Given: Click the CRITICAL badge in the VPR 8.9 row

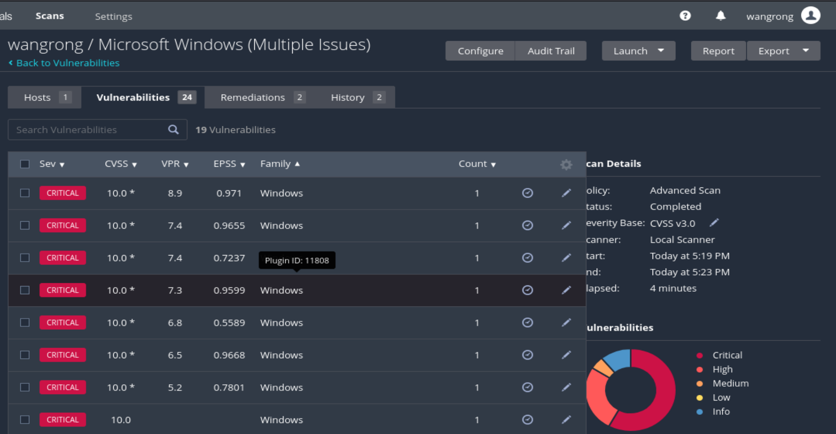Looking at the screenshot, I should pos(62,193).
